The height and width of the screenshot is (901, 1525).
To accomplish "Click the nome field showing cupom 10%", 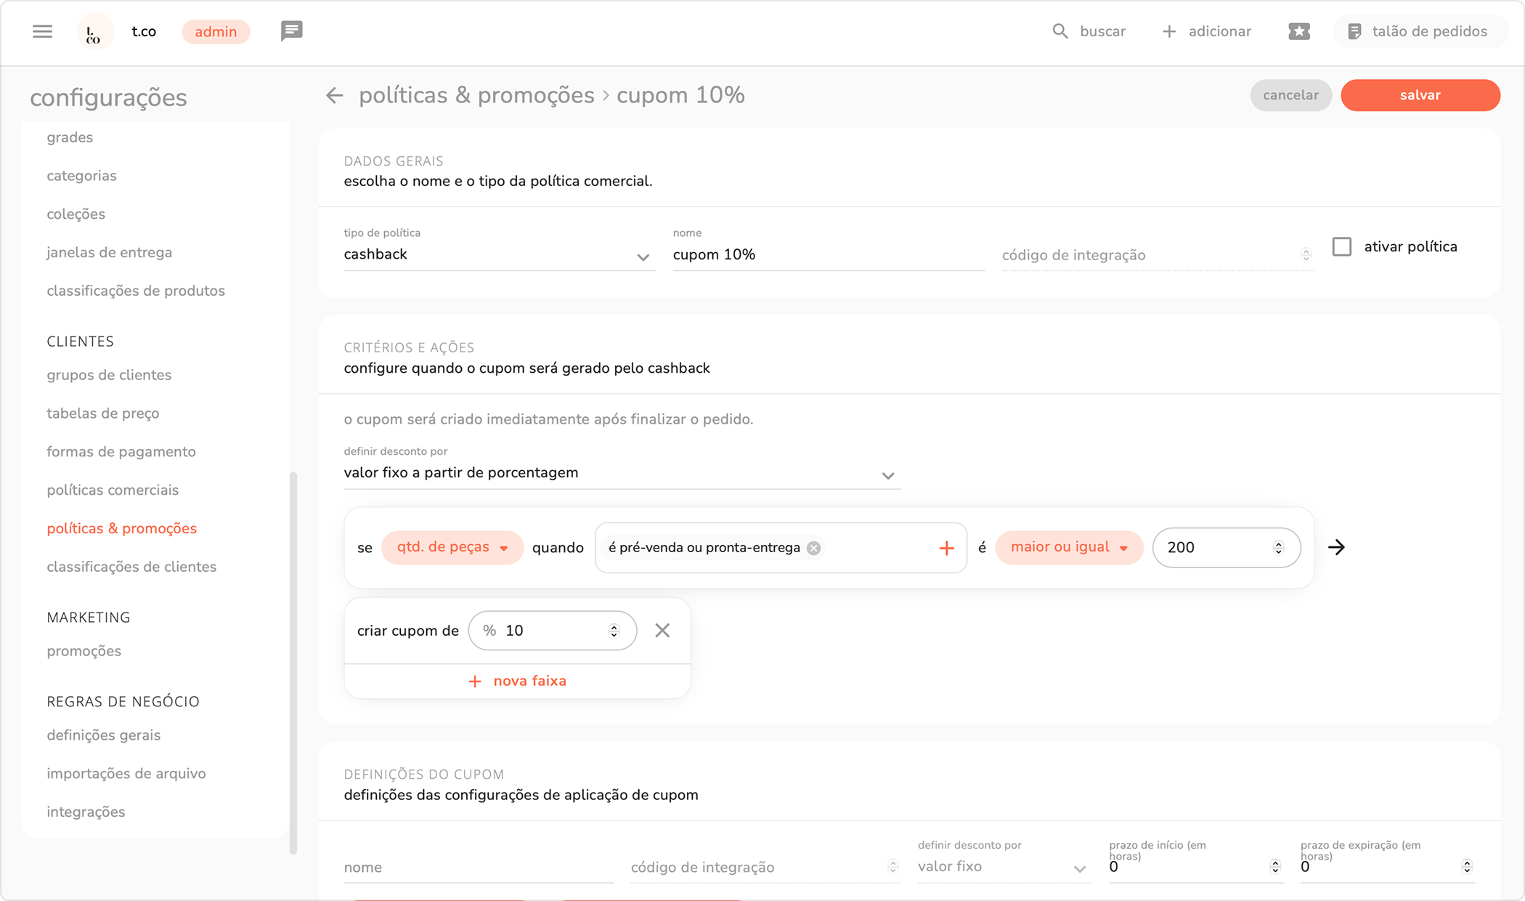I will pos(828,255).
